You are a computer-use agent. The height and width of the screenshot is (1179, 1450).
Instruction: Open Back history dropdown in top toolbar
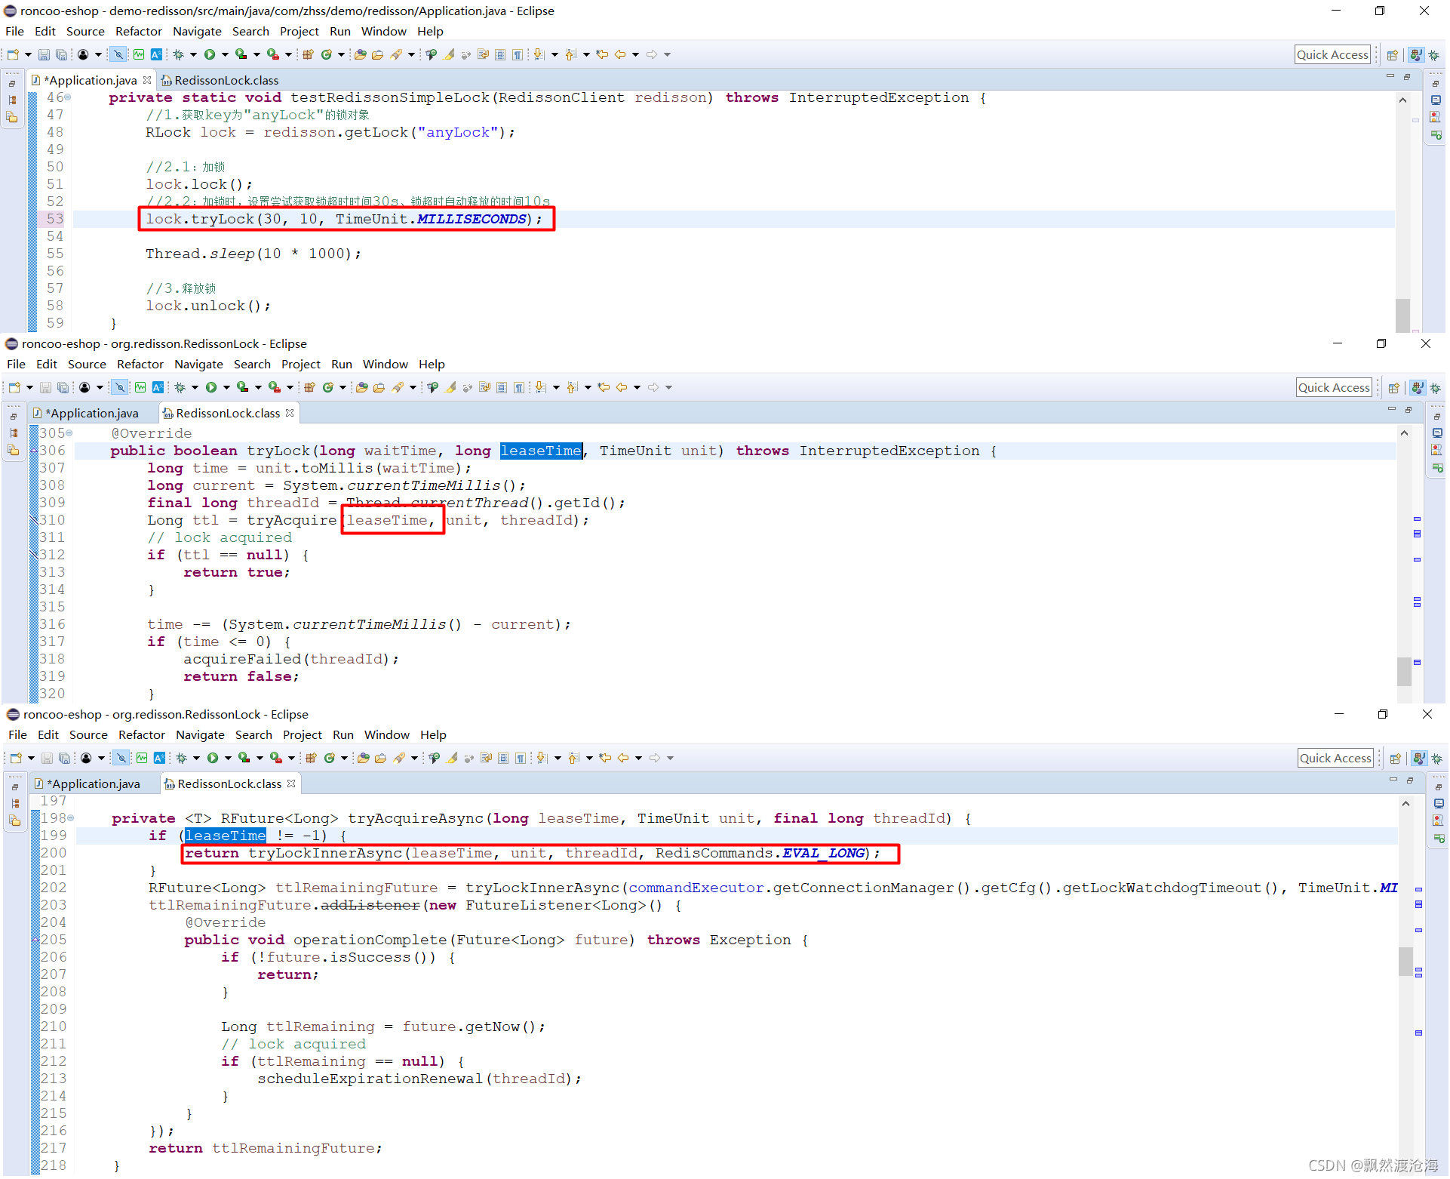pyautogui.click(x=636, y=54)
